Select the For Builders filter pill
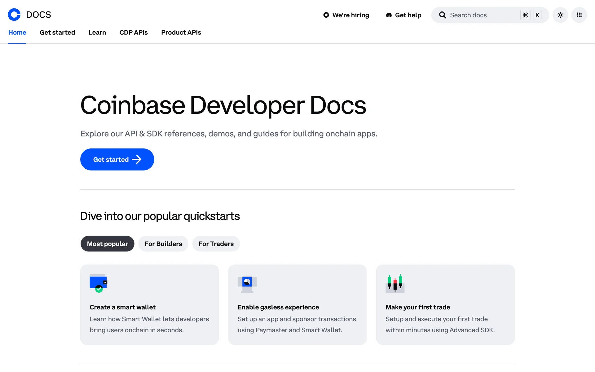The height and width of the screenshot is (372, 595). tap(163, 244)
